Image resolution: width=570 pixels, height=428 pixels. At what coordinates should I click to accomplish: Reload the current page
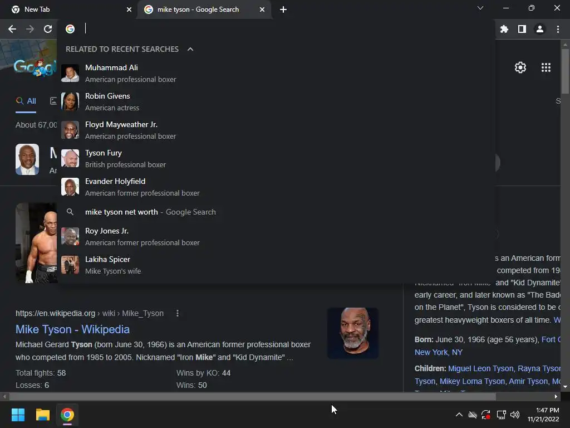(x=48, y=29)
